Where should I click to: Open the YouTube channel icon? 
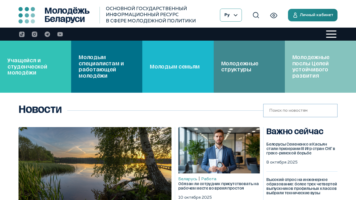60,34
